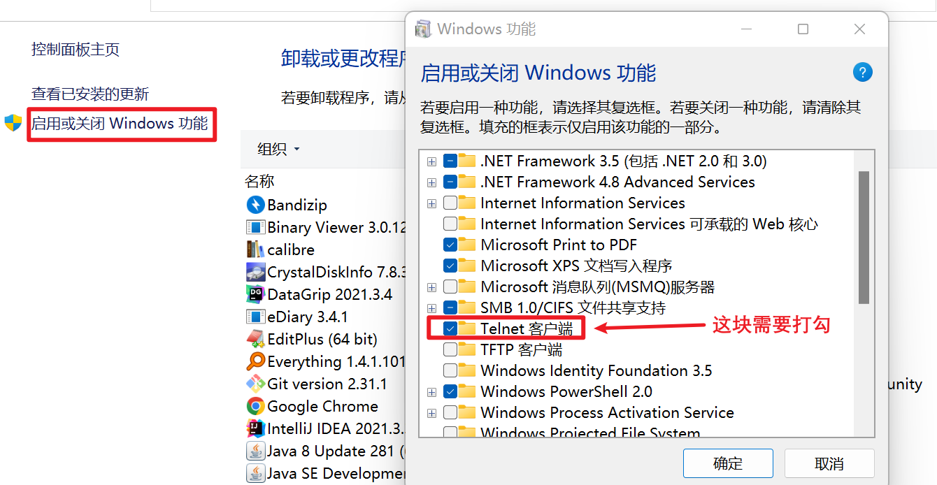Screen dimensions: 937x485
Task: Open 启用或关闭 Windows 功能 link
Action: [120, 124]
